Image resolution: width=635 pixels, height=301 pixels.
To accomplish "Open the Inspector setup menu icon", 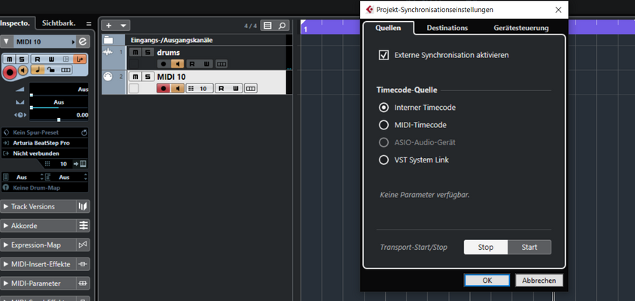I will 89,23.
